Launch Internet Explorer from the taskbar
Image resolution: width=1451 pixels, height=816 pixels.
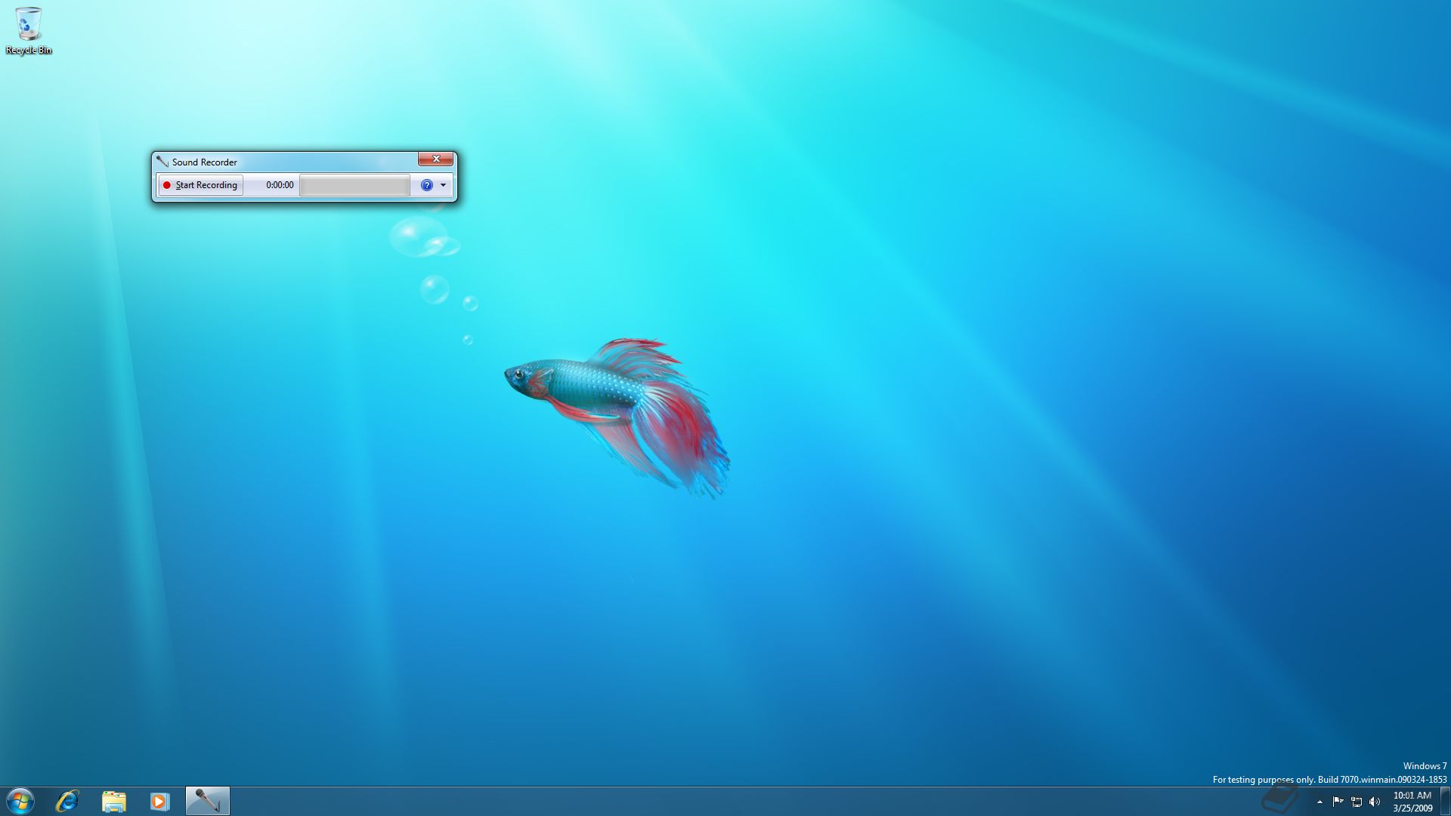click(67, 801)
